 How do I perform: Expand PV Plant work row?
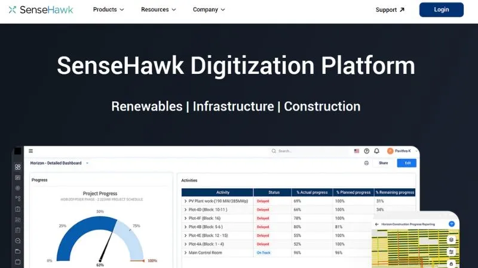click(x=185, y=201)
